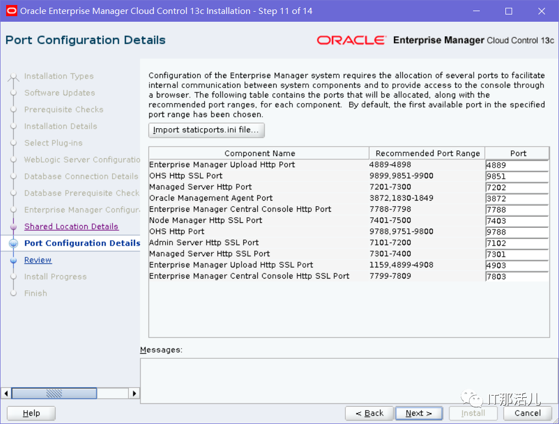Click the right scroll arrow of sidebar scrollbar
Screen dimensions: 559x424
click(x=134, y=393)
